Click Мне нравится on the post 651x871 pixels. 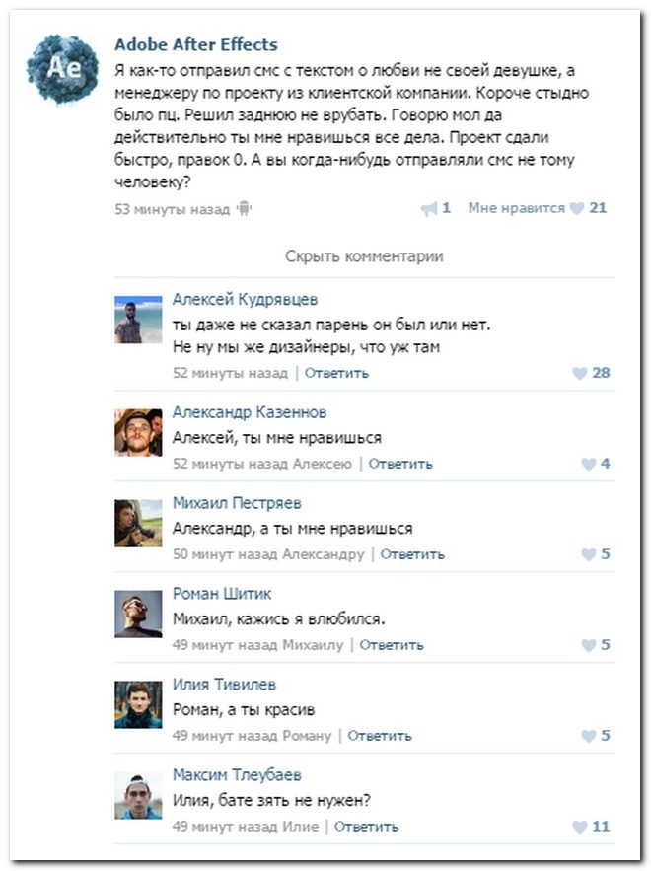point(516,208)
